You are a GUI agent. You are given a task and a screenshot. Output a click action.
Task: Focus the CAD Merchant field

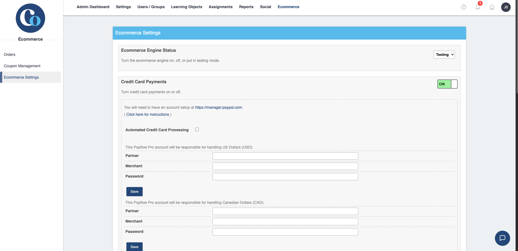(x=285, y=221)
